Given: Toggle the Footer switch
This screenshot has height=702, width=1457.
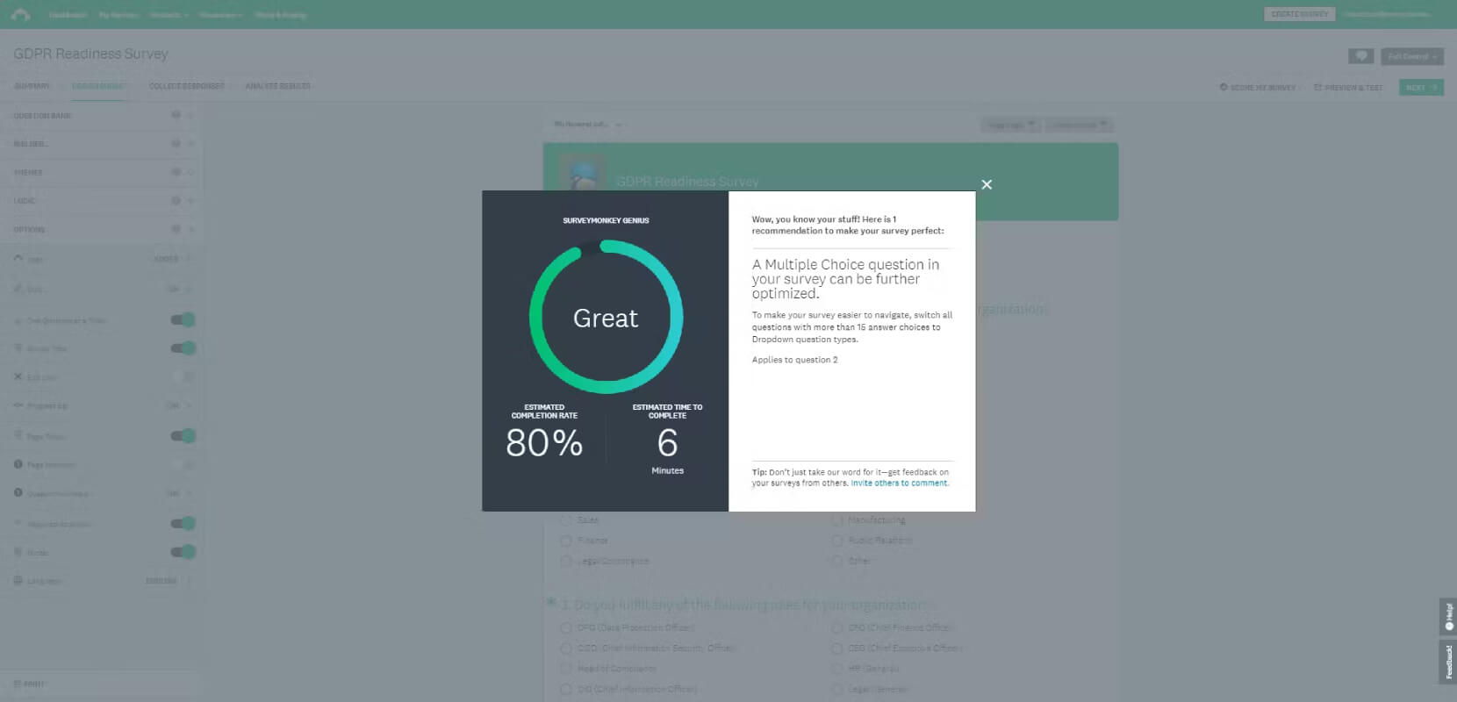Looking at the screenshot, I should pyautogui.click(x=183, y=552).
